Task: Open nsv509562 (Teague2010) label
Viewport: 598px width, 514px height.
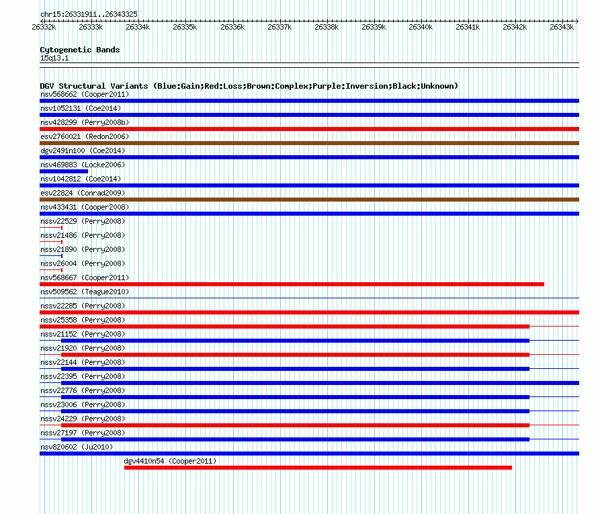Action: coord(85,292)
